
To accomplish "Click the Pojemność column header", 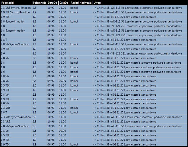I will point(39,3).
